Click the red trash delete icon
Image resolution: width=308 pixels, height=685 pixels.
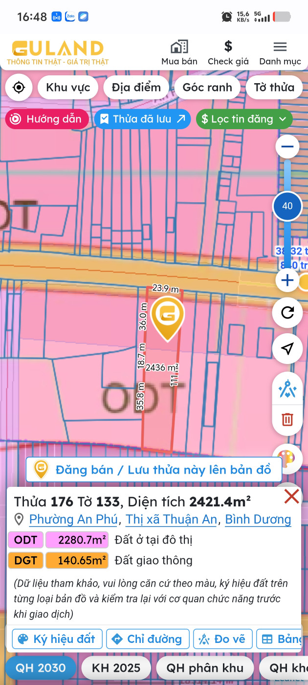[287, 419]
